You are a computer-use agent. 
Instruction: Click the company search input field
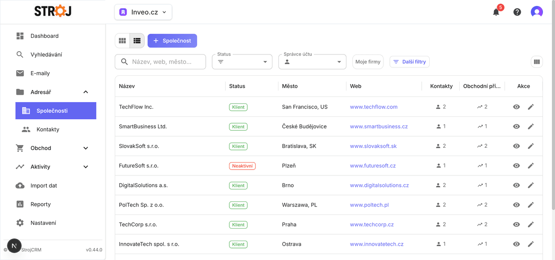tap(166, 62)
